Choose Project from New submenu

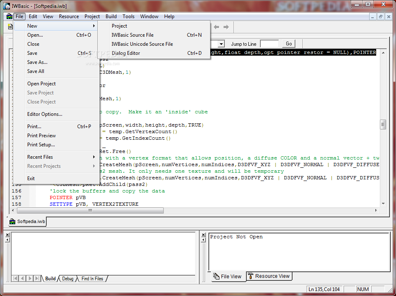pos(154,26)
